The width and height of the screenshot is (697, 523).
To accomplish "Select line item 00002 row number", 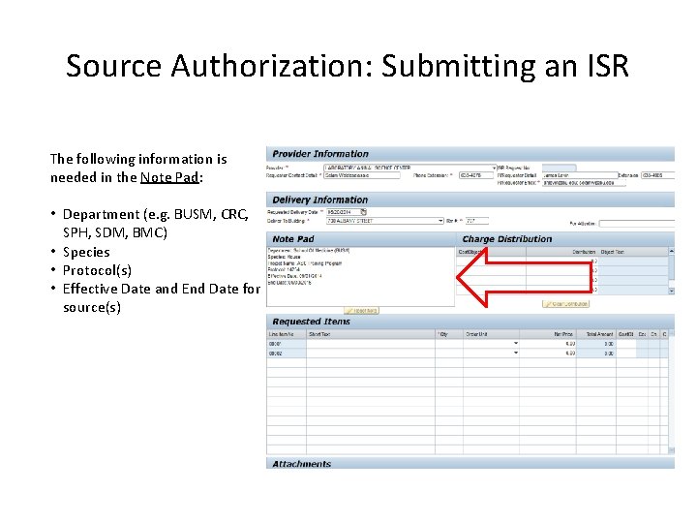I will (287, 354).
